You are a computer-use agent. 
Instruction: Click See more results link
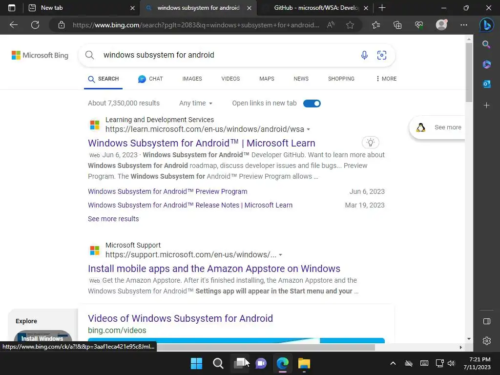pos(113,219)
